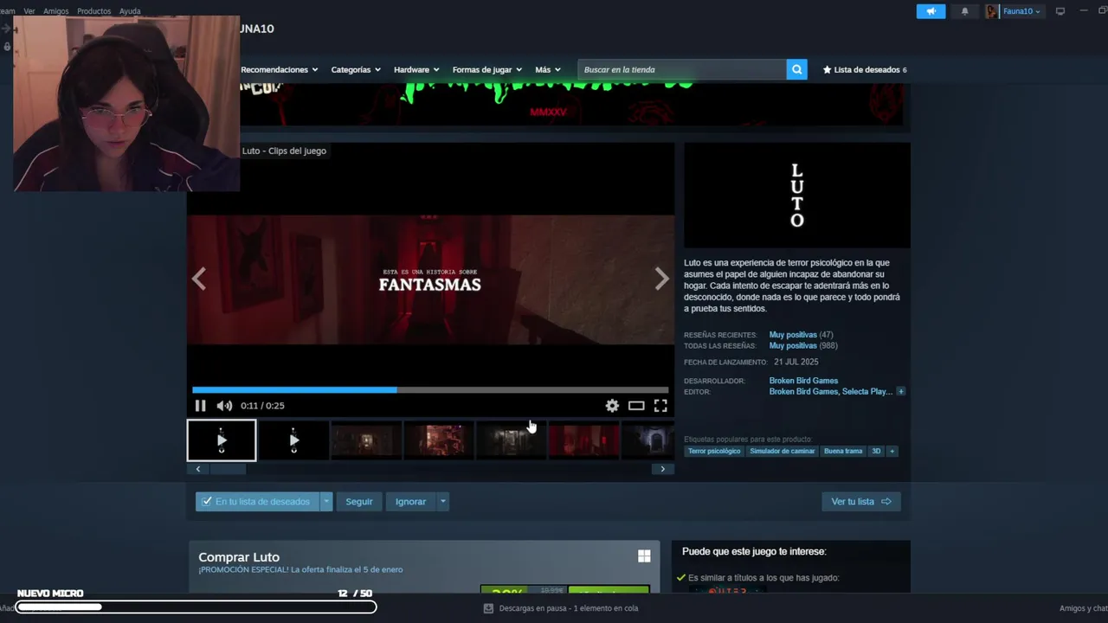1108x623 pixels.
Task: Click plus icon next to publisher names
Action: (x=900, y=392)
